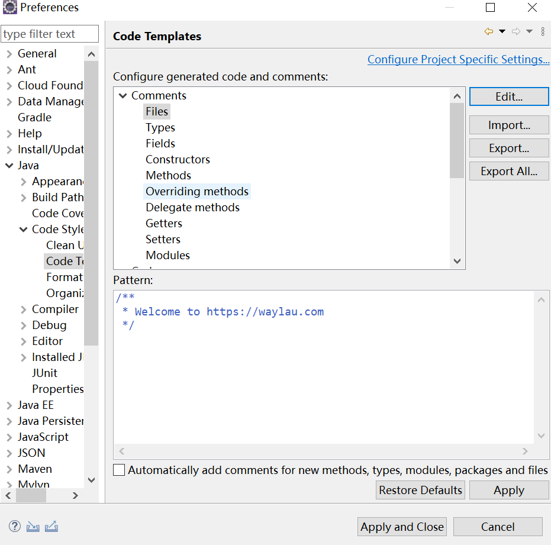The image size is (551, 545).
Task: Select Overriding methods in the templates list
Action: (x=197, y=191)
